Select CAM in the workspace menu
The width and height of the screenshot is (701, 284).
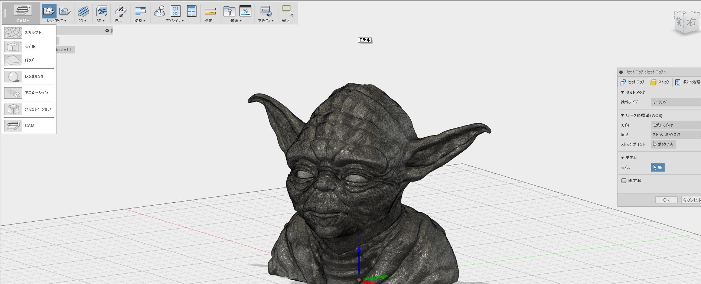[x=29, y=125]
